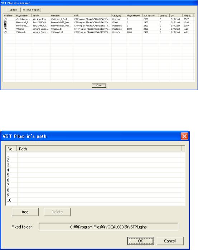Confirm the path dialog with OK

141,241
